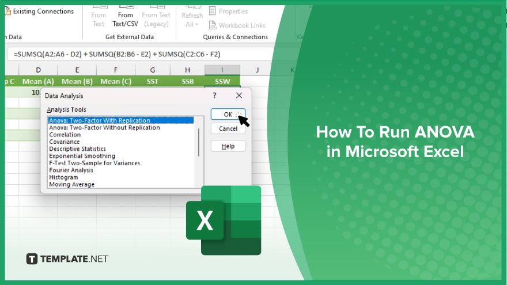Click the Help button in Data Analysis

tap(228, 146)
